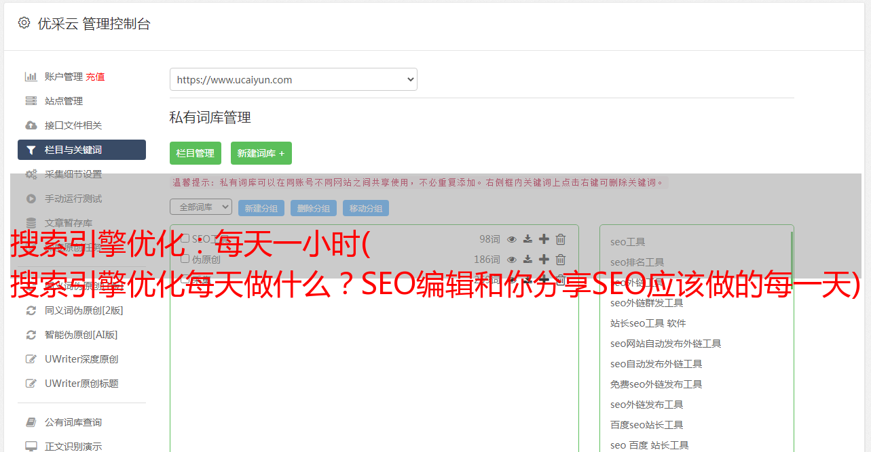Click the 删除分组 button
This screenshot has width=871, height=452.
point(314,208)
